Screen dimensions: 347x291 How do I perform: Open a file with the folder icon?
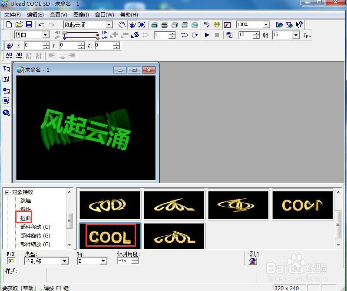click(x=19, y=24)
